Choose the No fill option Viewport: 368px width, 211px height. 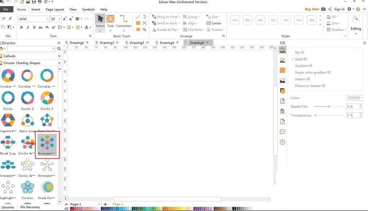coord(299,53)
